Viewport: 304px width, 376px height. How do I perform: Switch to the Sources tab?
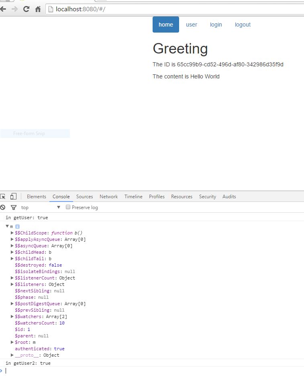(84, 196)
